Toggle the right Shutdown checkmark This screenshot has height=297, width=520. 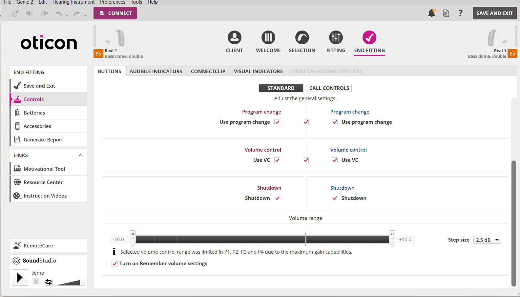coord(335,198)
